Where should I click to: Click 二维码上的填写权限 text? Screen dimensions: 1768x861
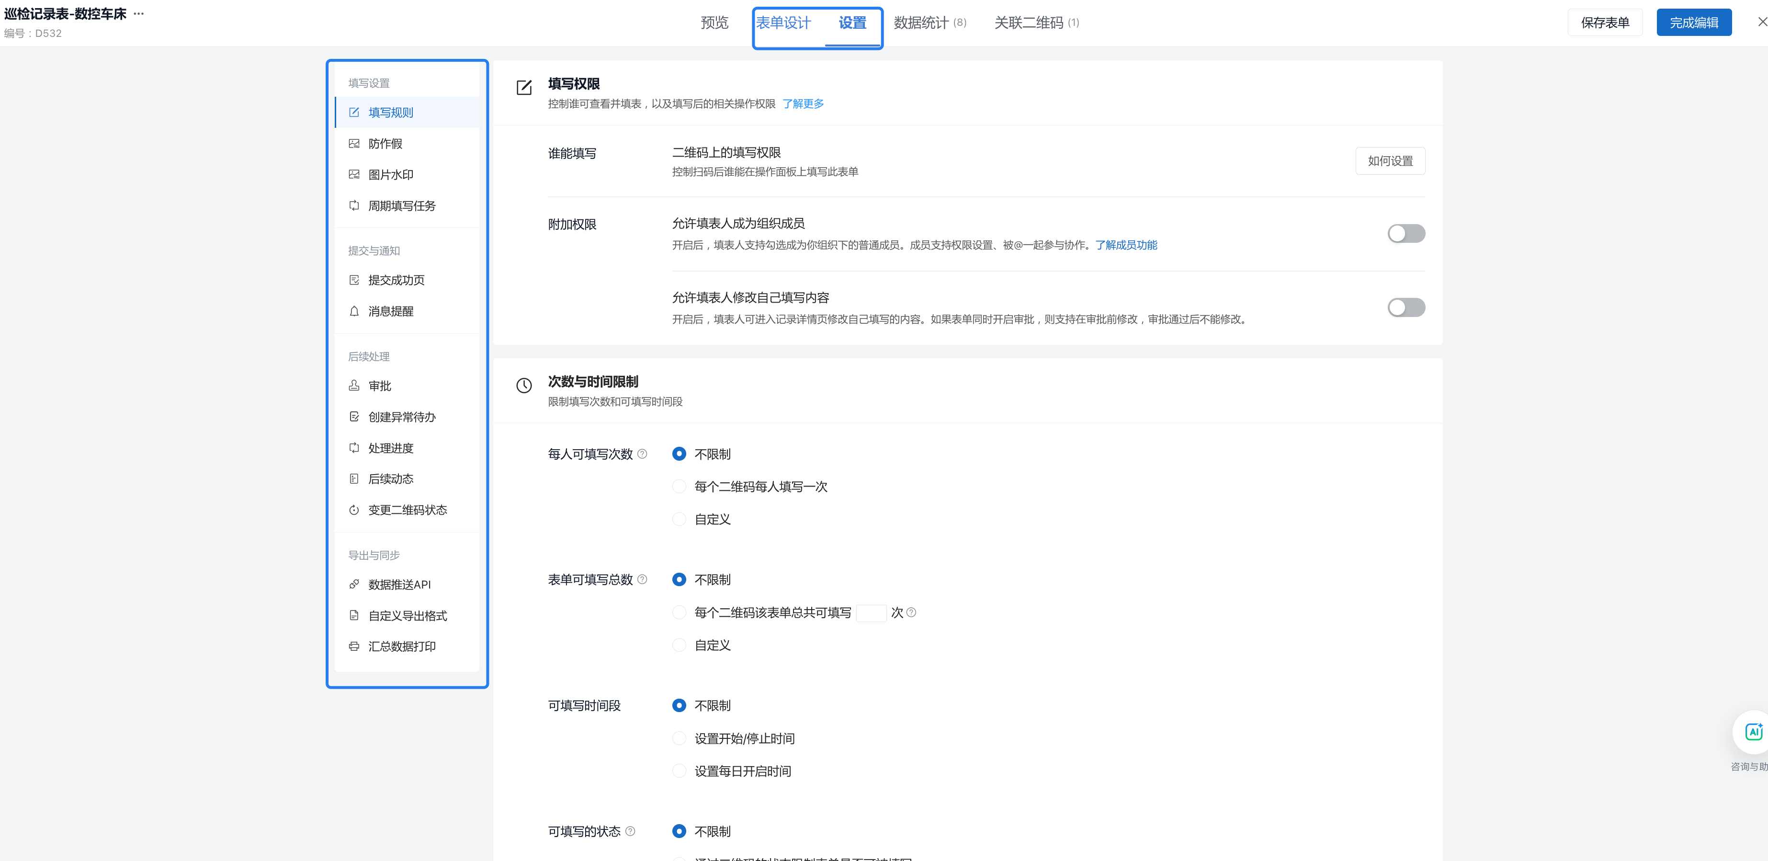coord(726,152)
